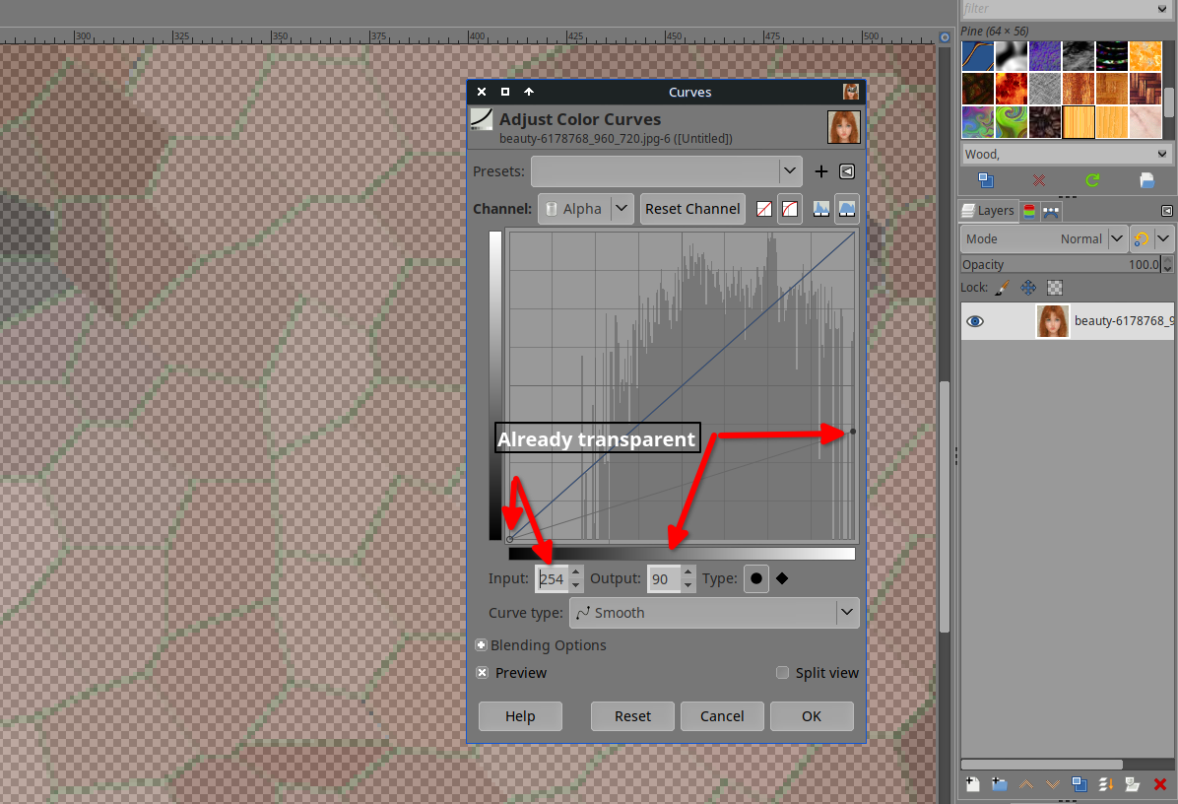Open the pattern filter dropdown arrow

pos(1163,9)
